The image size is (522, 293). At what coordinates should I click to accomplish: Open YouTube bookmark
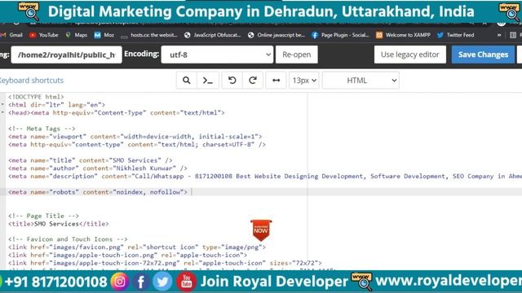click(43, 35)
